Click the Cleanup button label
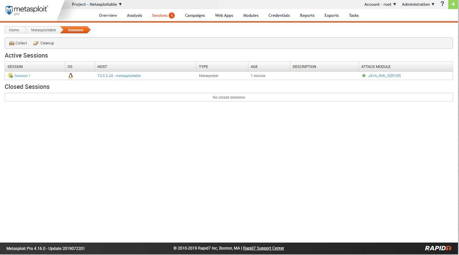This screenshot has width=459, height=255. pos(47,43)
